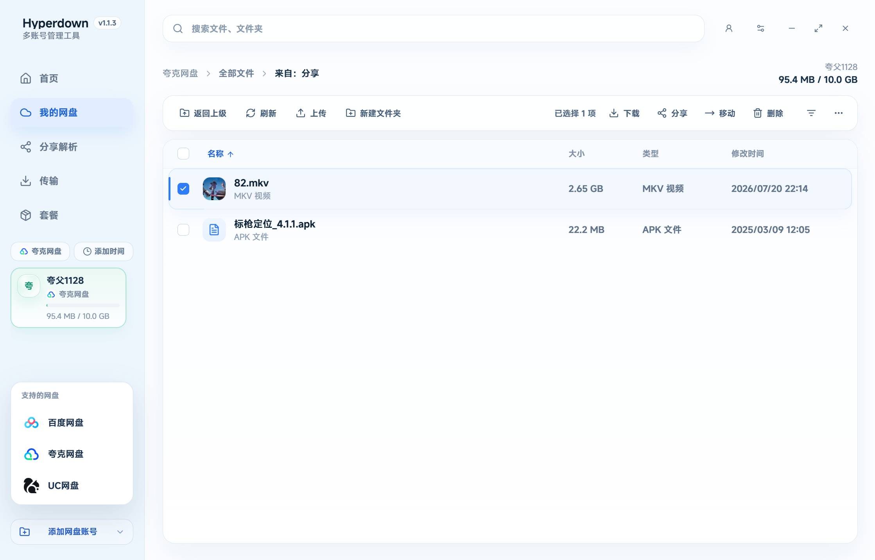Image resolution: width=875 pixels, height=560 pixels.
Task: Click the search files input field
Action: pyautogui.click(x=434, y=29)
